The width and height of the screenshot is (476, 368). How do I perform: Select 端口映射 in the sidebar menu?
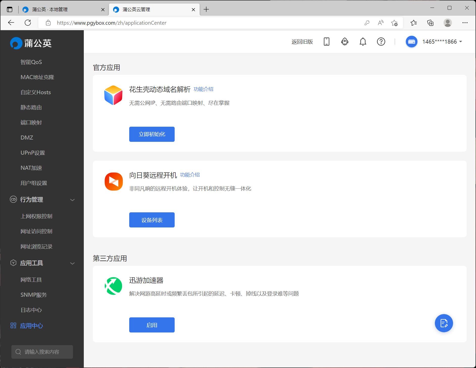click(x=31, y=122)
